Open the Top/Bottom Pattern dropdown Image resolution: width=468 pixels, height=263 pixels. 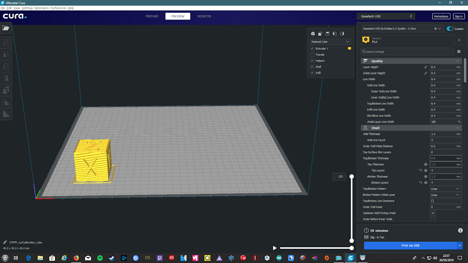coord(445,188)
